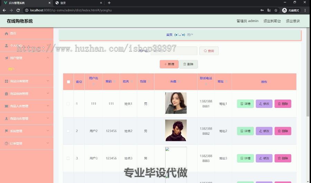Expand the 系统管理 chevron
Viewport: 311px width, 183px height.
coord(48,131)
